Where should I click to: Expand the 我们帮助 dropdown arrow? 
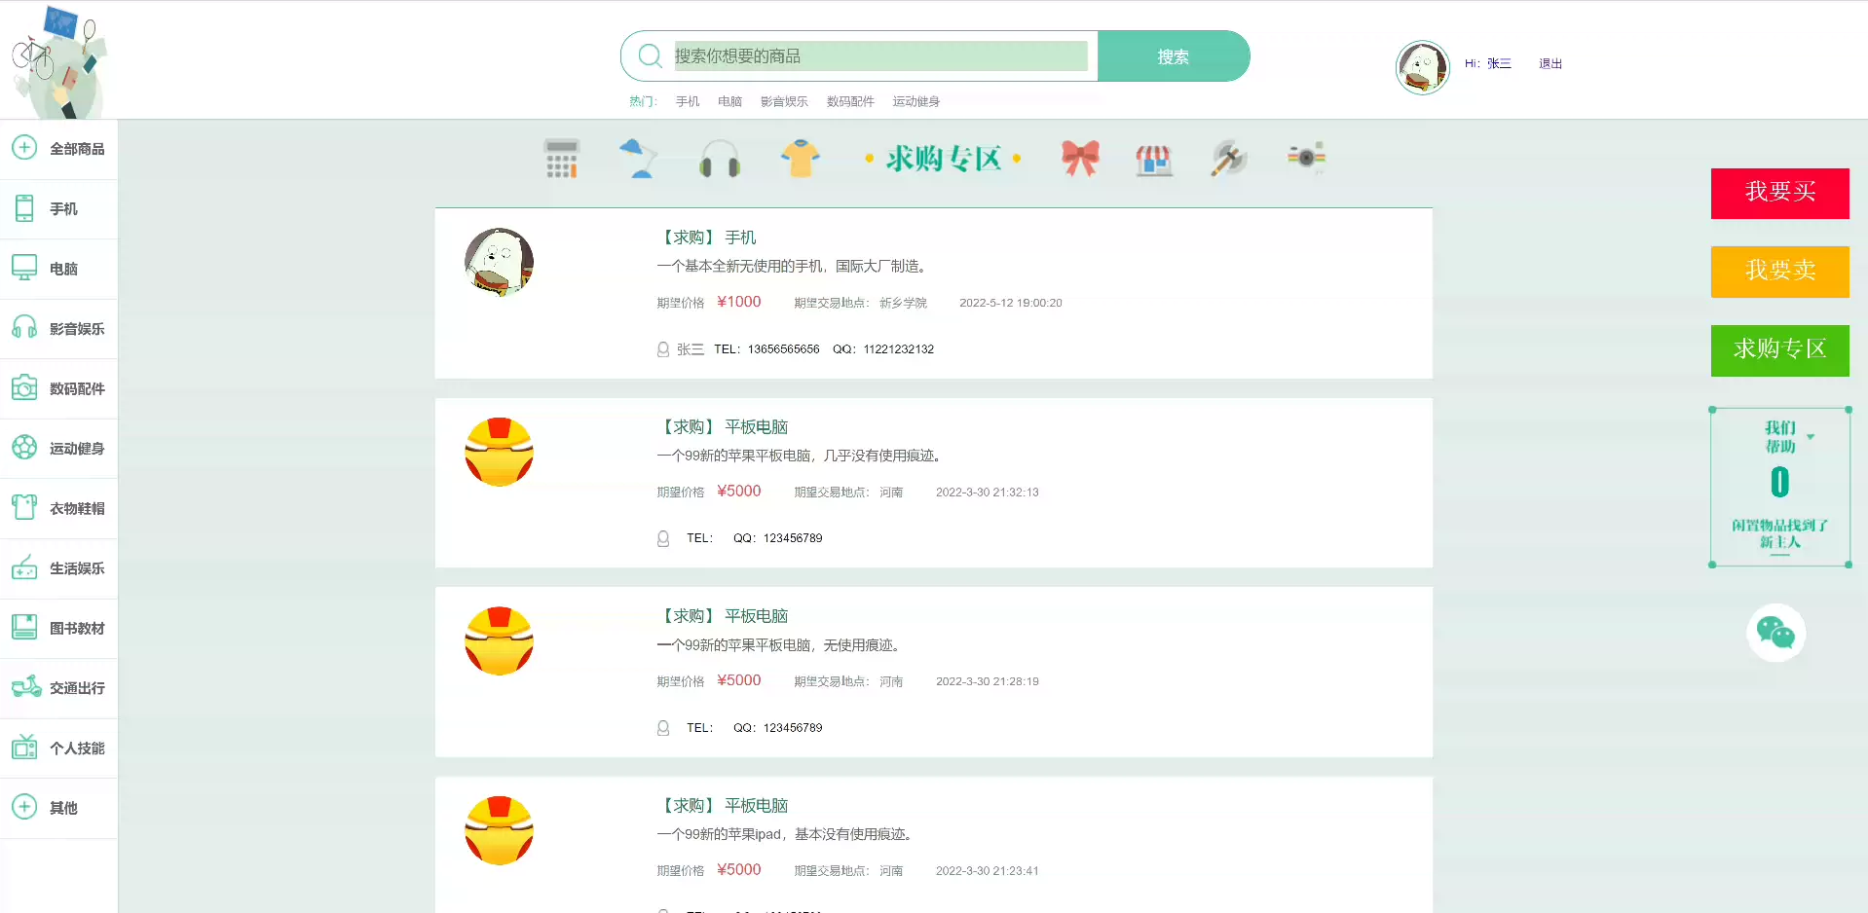point(1811,437)
